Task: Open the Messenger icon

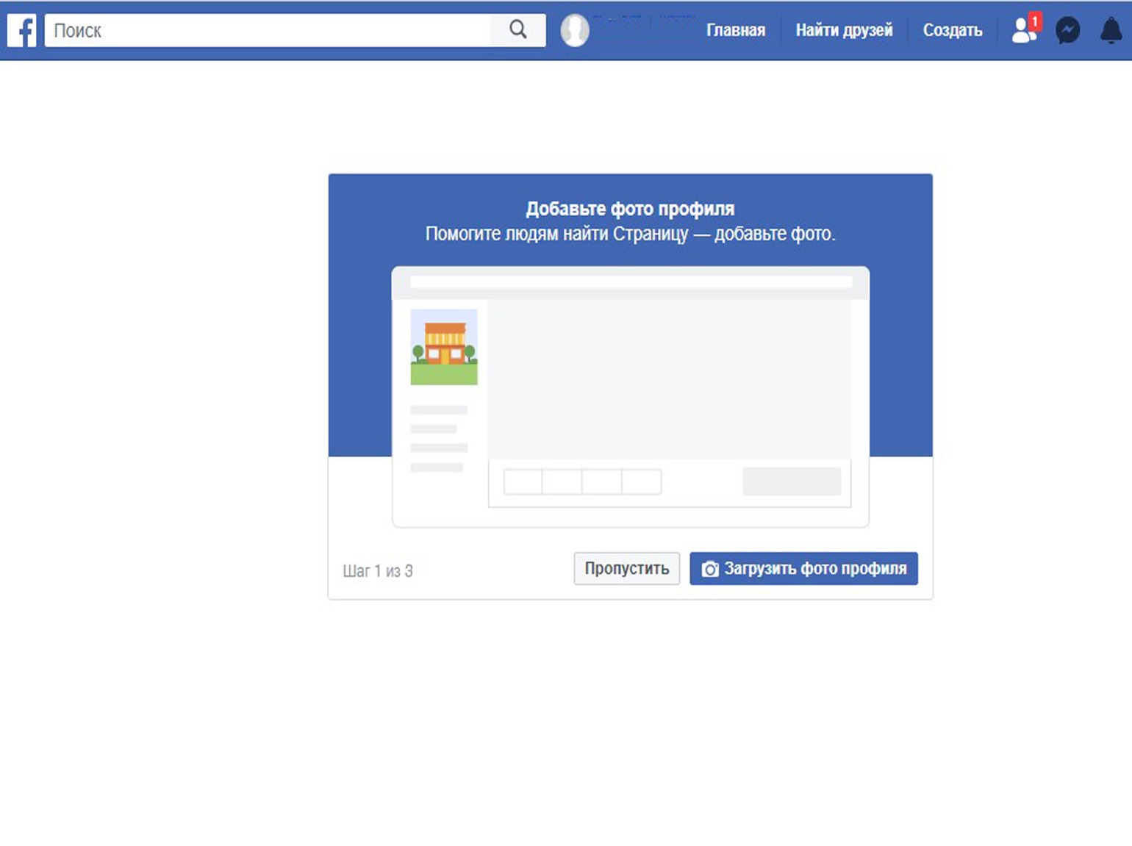Action: [x=1067, y=31]
